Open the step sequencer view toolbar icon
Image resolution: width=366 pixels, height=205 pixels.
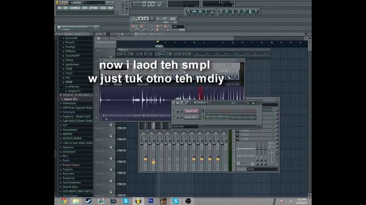pyautogui.click(x=194, y=11)
